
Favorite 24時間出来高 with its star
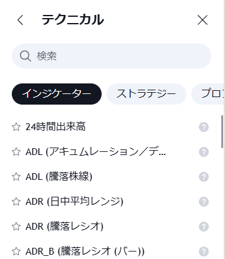[16, 127]
